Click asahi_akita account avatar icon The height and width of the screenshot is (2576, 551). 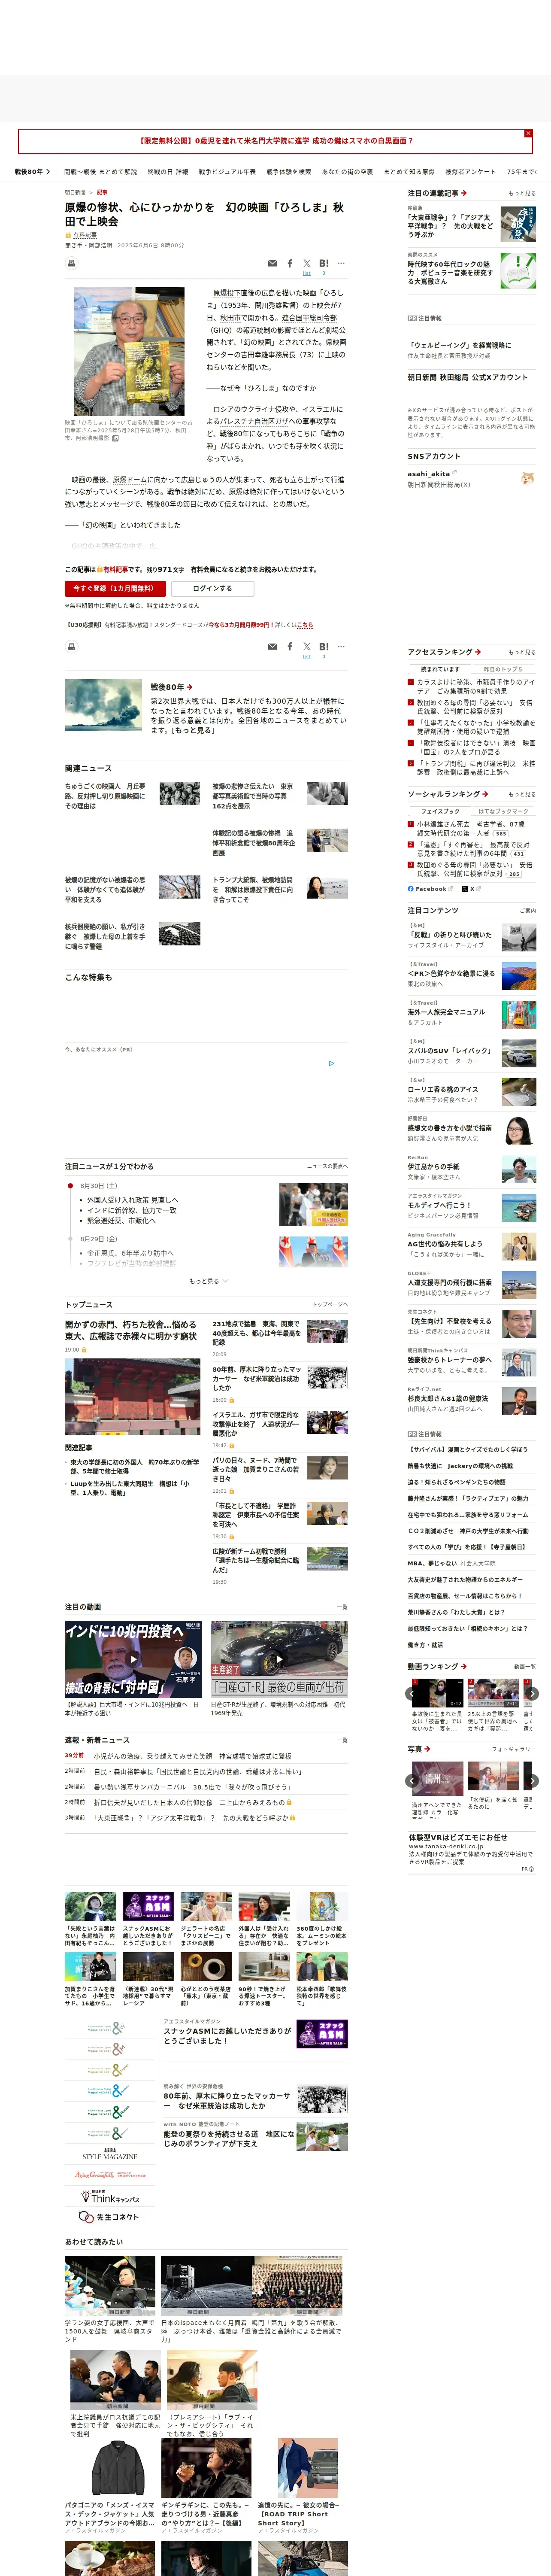[x=528, y=478]
